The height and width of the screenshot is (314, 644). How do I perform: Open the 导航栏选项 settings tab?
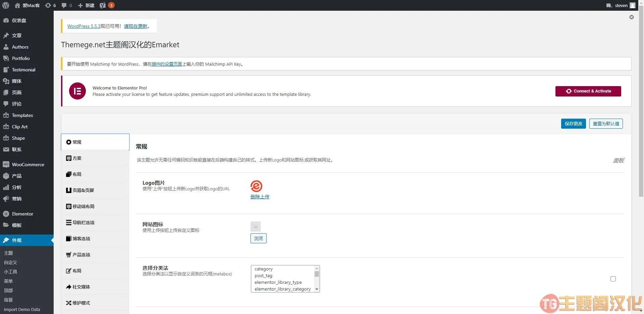(95, 223)
